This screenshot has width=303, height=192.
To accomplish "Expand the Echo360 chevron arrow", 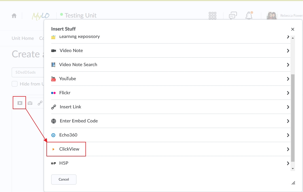I will click(288, 135).
